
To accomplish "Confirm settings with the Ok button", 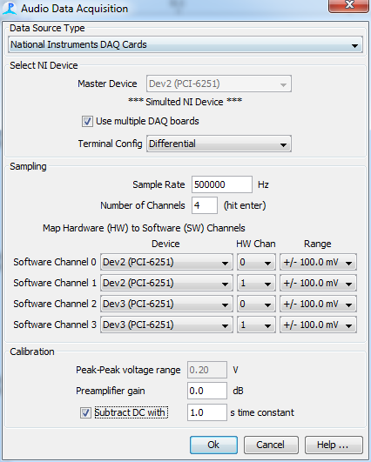I will (213, 445).
